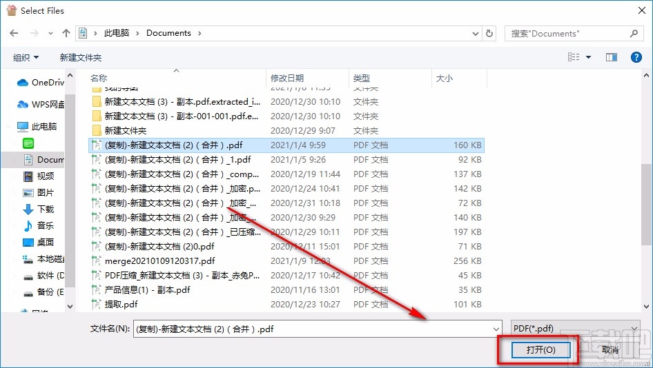
Task: Select folder 新建文本文档 (3) - 副本-001-001.pdf
Action: click(286, 116)
